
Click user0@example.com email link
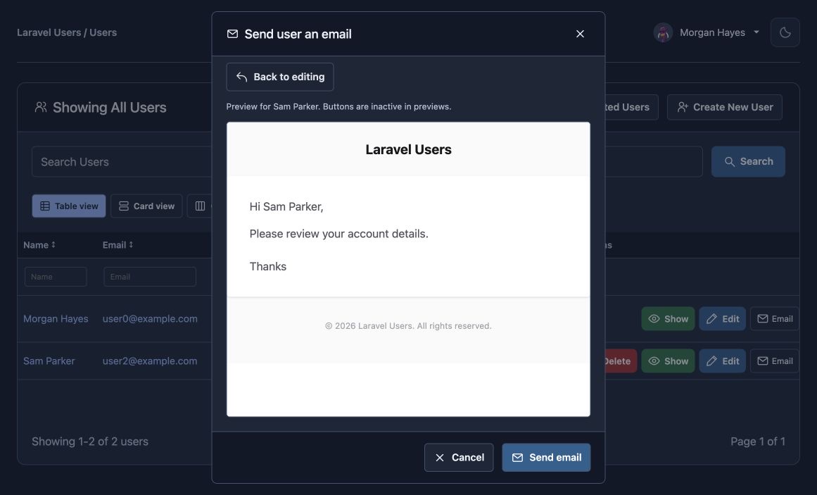tap(150, 319)
